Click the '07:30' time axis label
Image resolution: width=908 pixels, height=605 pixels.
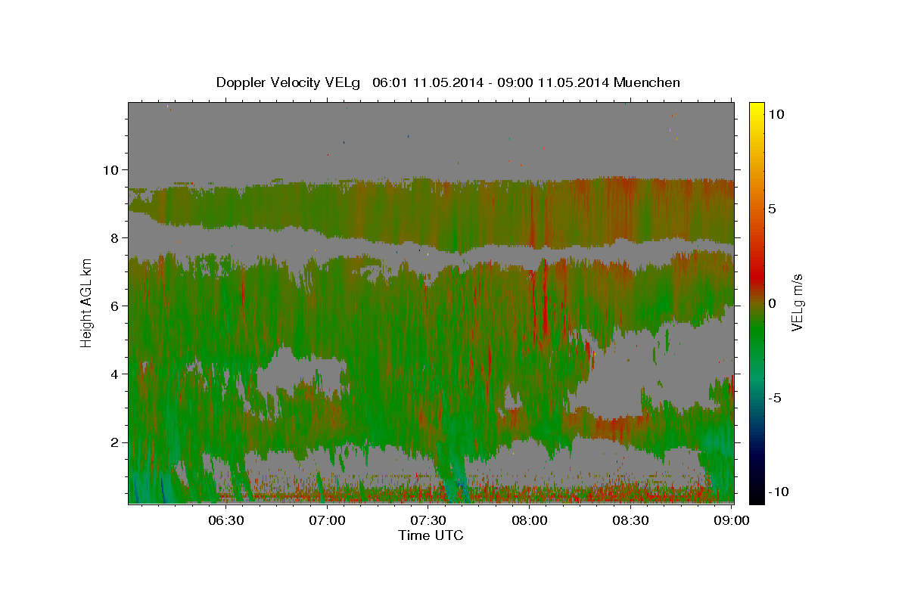[x=429, y=520]
